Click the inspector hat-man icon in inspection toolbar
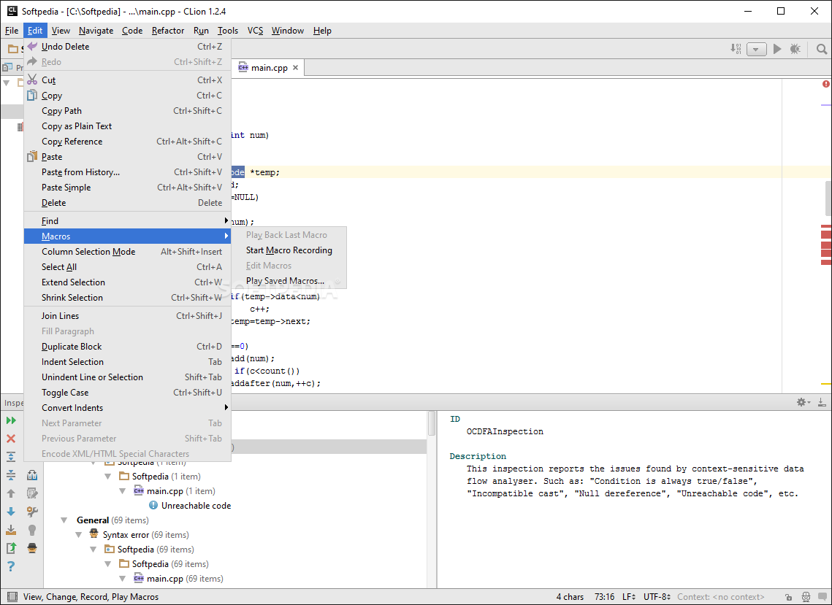Image resolution: width=832 pixels, height=605 pixels. (32, 548)
